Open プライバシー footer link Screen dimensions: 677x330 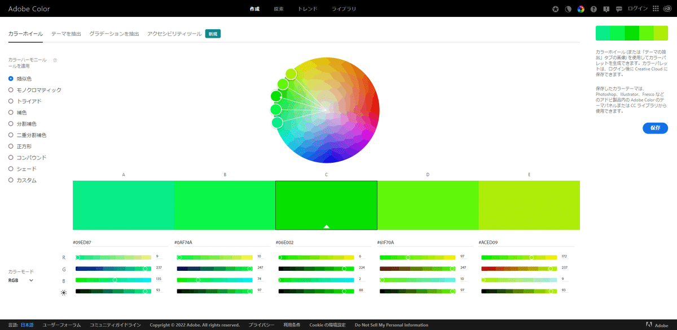coord(261,325)
